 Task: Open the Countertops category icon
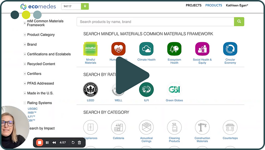(230, 127)
